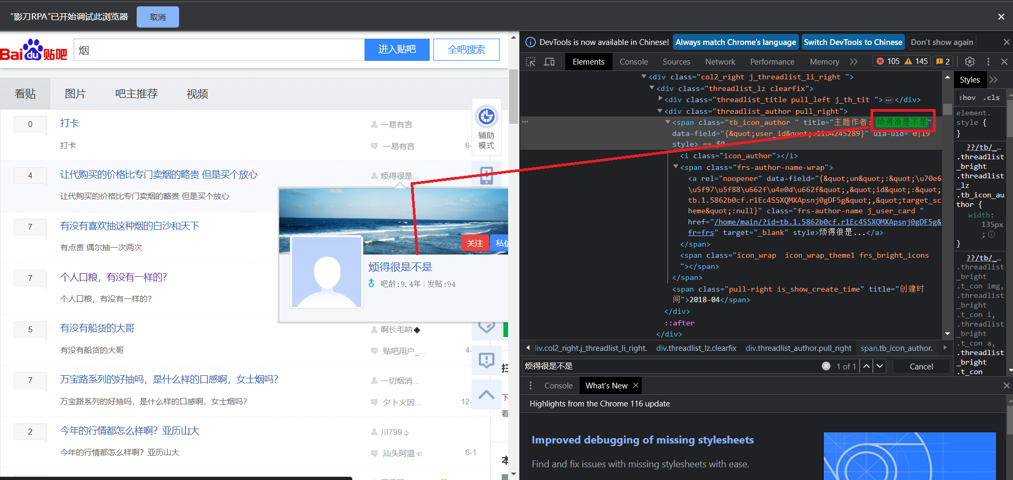Jump to the next search match arrow
Viewport: 1013px width, 480px height.
point(880,366)
